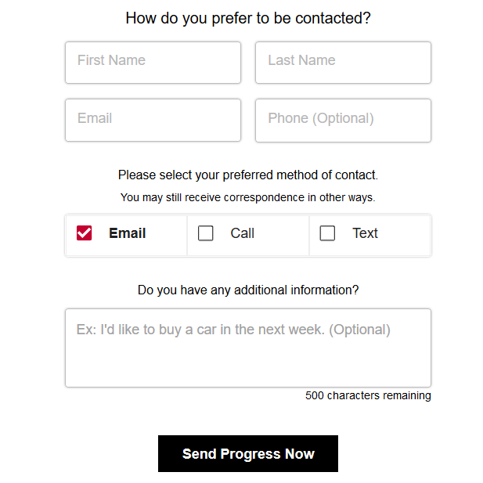Click 'Please select your preferred method' text
483x483 pixels.
248,175
